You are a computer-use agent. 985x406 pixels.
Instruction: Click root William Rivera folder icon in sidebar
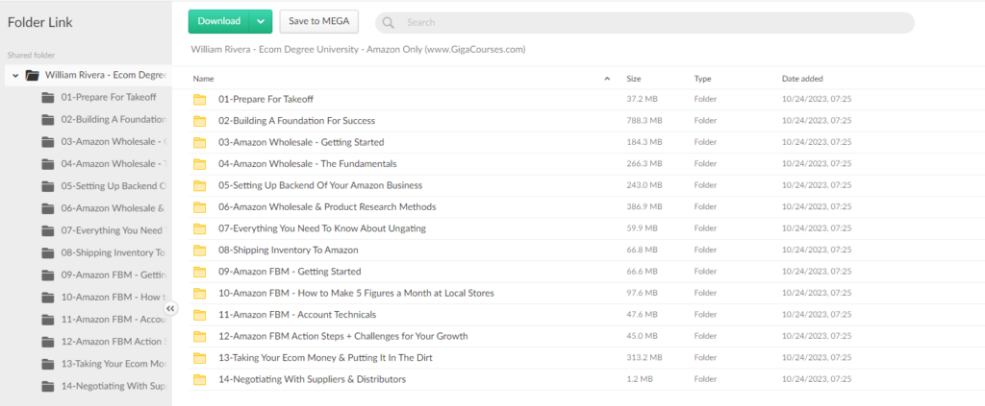(x=32, y=75)
